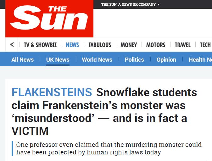Click the dropdown triangle beside News UK Company
This screenshot has width=212, height=161.
(159, 4)
